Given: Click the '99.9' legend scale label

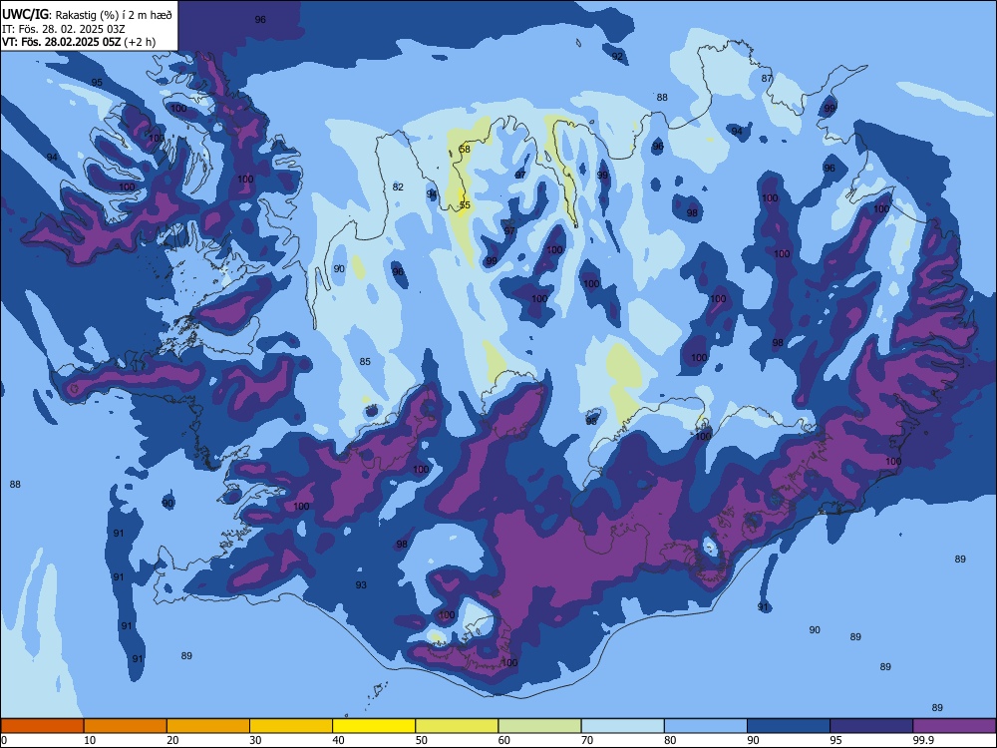Looking at the screenshot, I should tap(923, 740).
